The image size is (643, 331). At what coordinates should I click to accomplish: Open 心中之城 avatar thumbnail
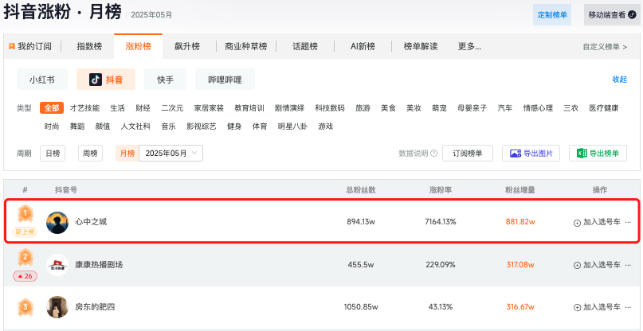[57, 223]
